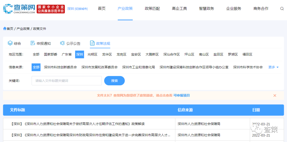Filter region by 龙华区
The image size is (287, 142).
[x=107, y=54]
